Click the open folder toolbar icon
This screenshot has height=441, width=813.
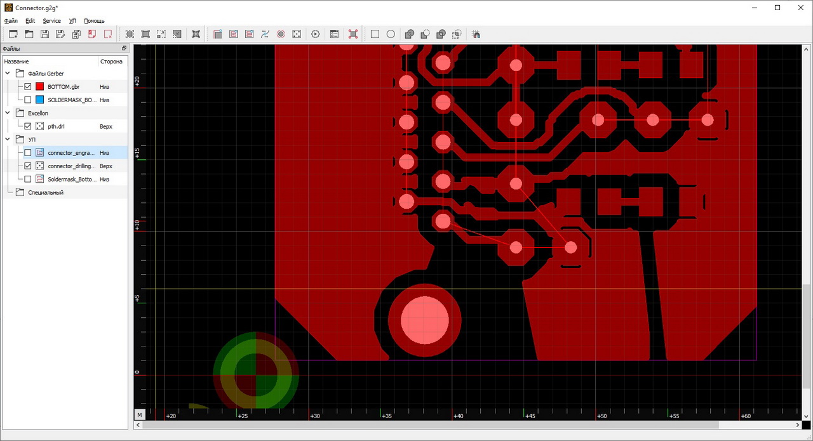pyautogui.click(x=29, y=34)
